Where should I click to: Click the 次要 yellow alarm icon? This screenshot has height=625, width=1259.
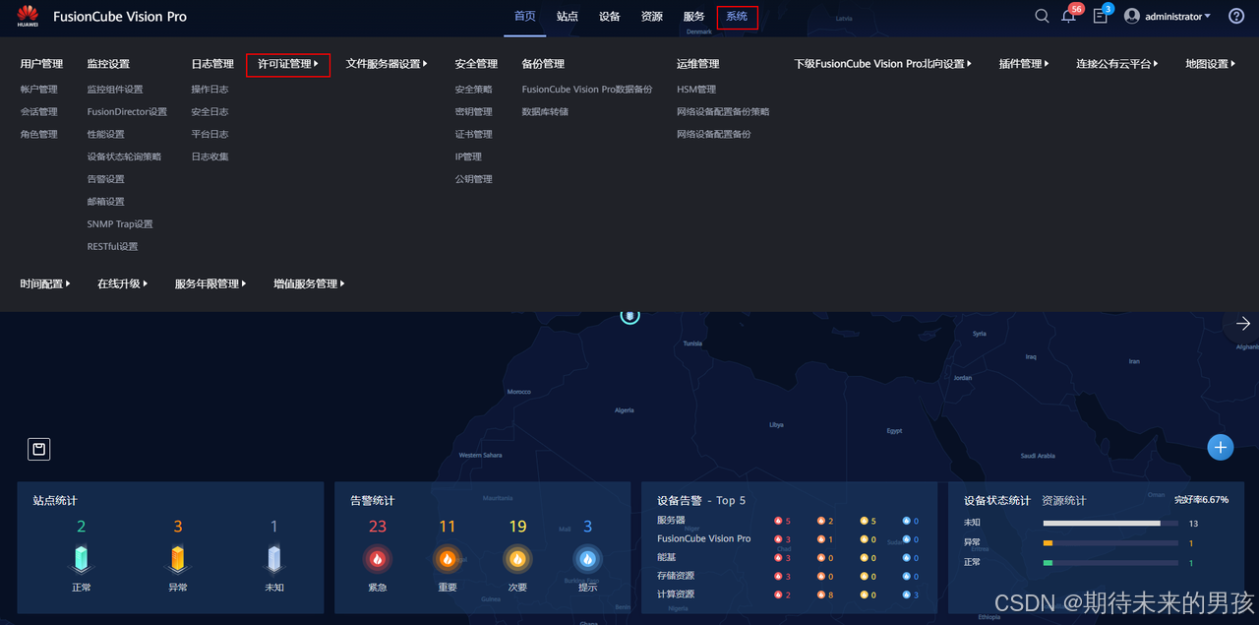pyautogui.click(x=518, y=559)
